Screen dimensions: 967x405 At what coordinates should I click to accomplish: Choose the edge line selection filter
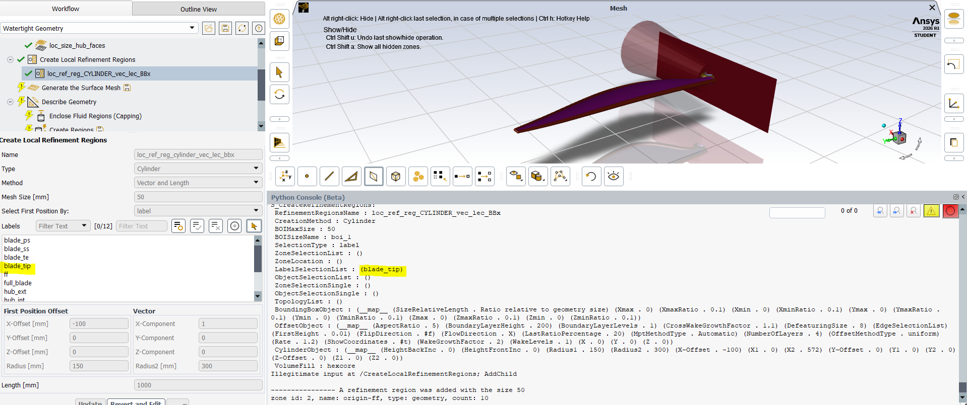(329, 177)
